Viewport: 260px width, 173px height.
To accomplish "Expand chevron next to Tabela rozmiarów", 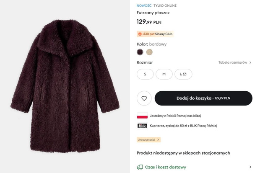I will [x=250, y=62].
